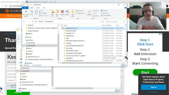This screenshot has height=95, width=169.
Task: Select the OBS folder
Action: (67, 38)
